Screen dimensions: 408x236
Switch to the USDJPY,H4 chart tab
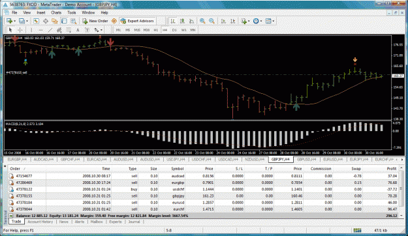pos(176,159)
